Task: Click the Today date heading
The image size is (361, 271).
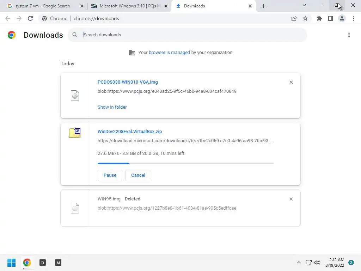Action: pos(67,64)
